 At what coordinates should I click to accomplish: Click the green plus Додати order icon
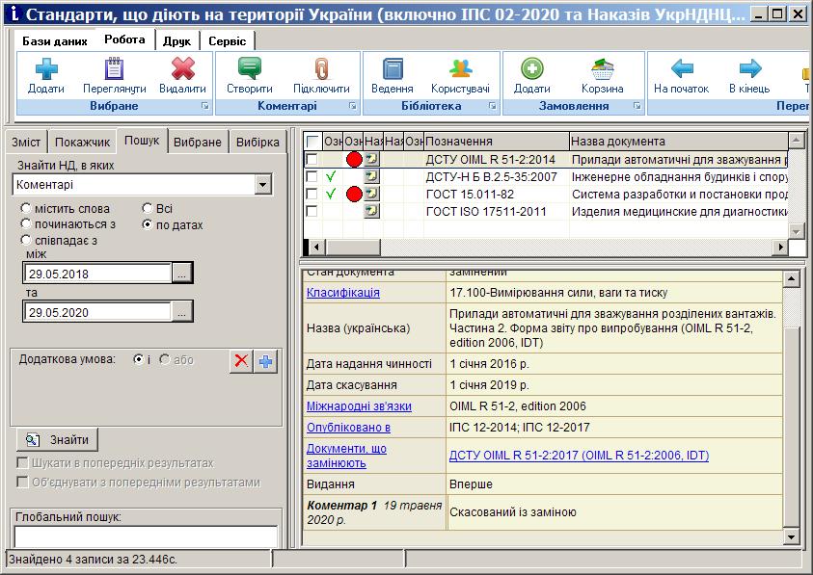coord(532,69)
